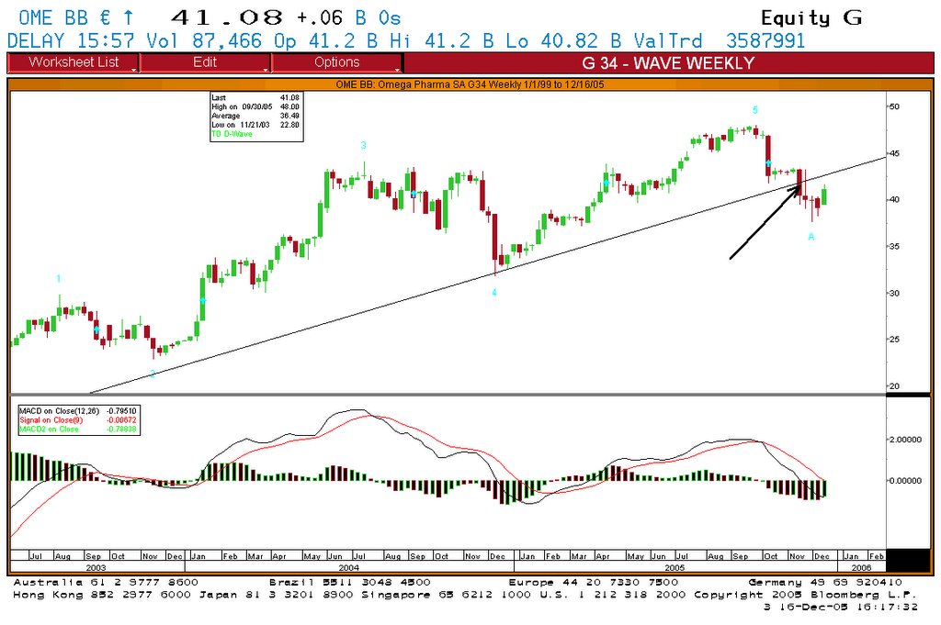Screen dimensions: 941x625
Task: Click the cyan wave label 3
Action: pyautogui.click(x=363, y=145)
